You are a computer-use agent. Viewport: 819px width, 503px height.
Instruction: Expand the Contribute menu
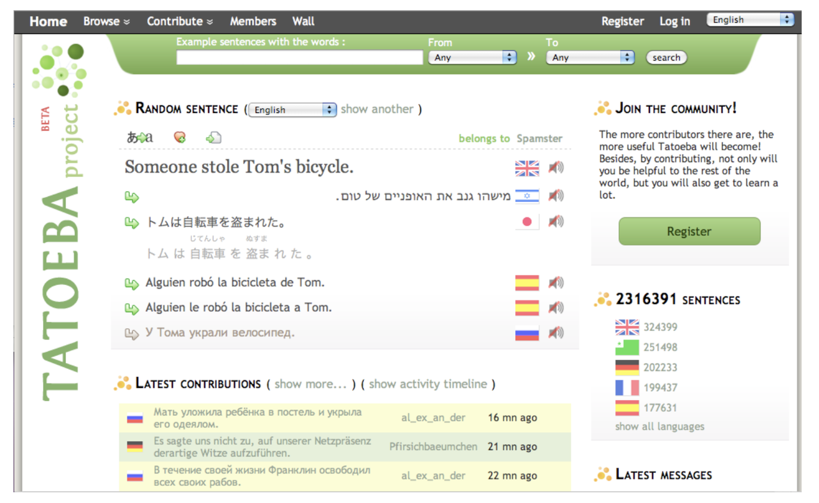[x=180, y=21]
